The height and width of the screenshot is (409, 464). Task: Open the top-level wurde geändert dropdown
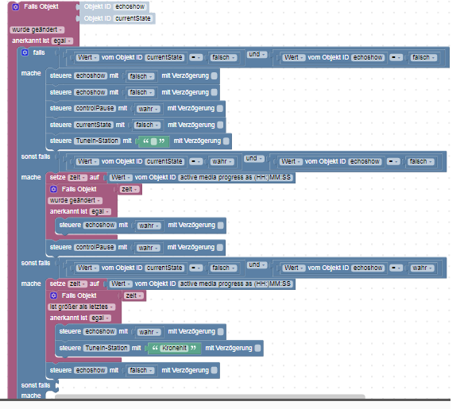click(37, 29)
